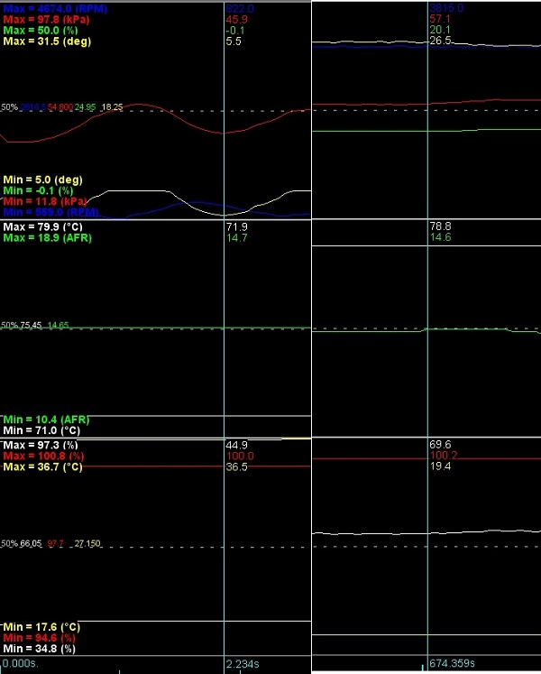The height and width of the screenshot is (674, 541).
Task: Click the 674.359s cursor time marker
Action: coord(452,663)
